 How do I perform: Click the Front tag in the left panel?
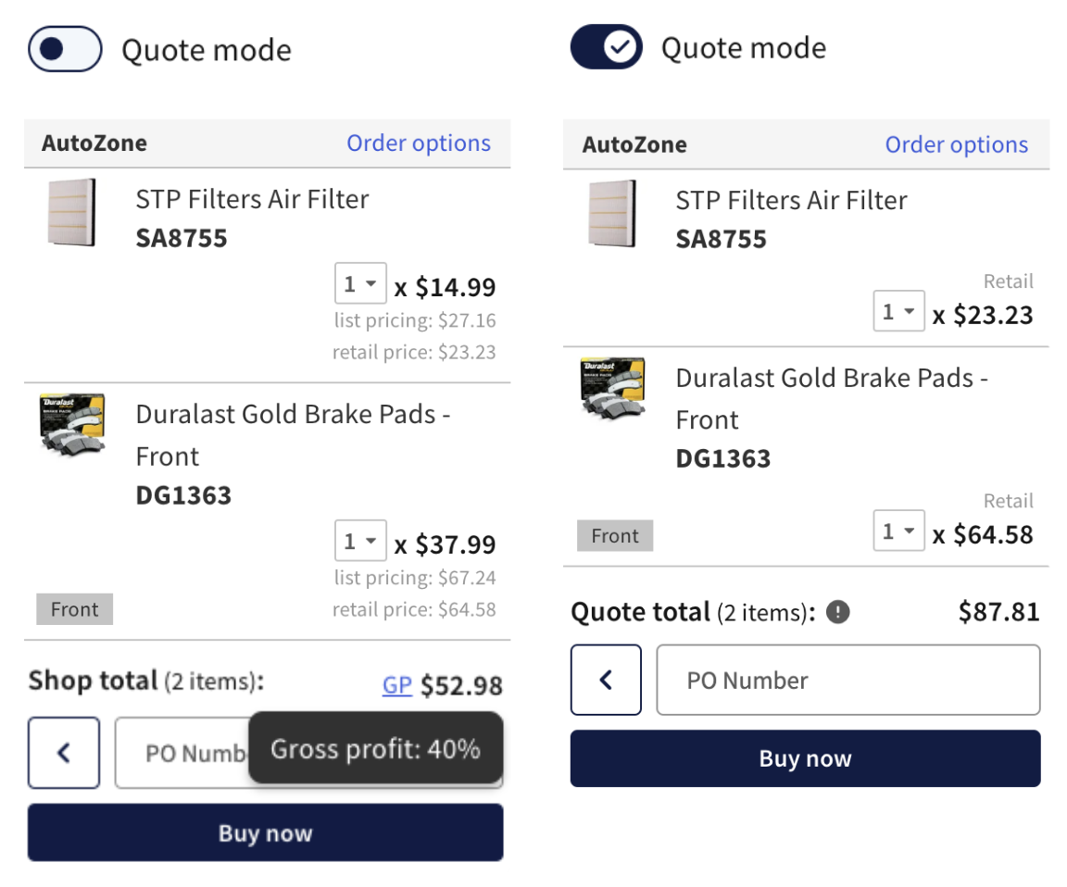(x=74, y=609)
